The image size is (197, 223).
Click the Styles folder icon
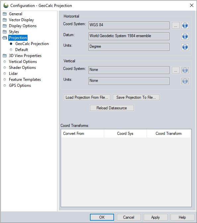(x=5, y=32)
